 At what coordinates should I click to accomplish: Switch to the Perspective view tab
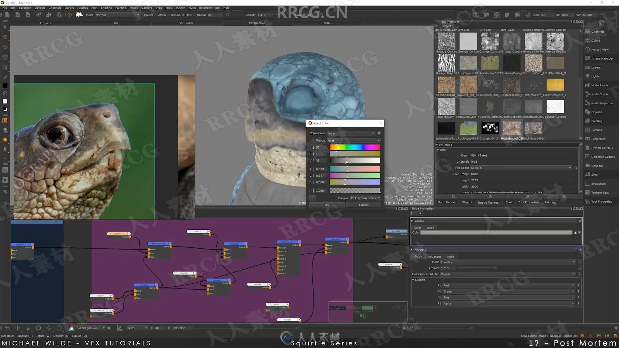257,23
